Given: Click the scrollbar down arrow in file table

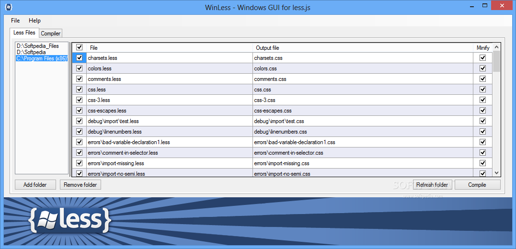Looking at the screenshot, I should point(496,173).
